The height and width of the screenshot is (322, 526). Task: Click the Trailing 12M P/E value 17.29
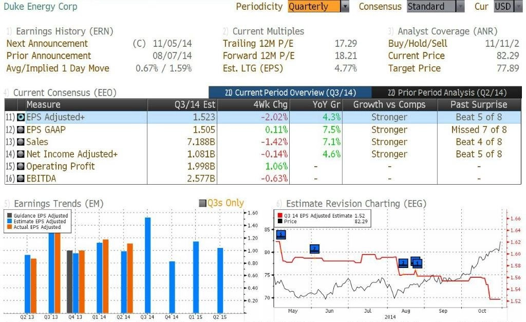coord(346,44)
